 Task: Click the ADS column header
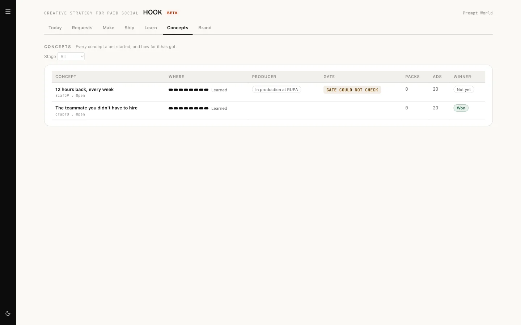(437, 77)
